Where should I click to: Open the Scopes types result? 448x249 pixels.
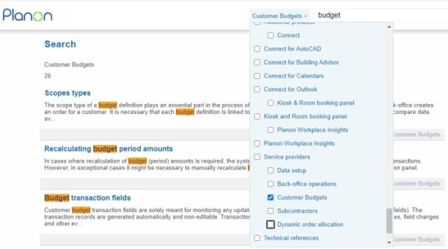pos(67,93)
